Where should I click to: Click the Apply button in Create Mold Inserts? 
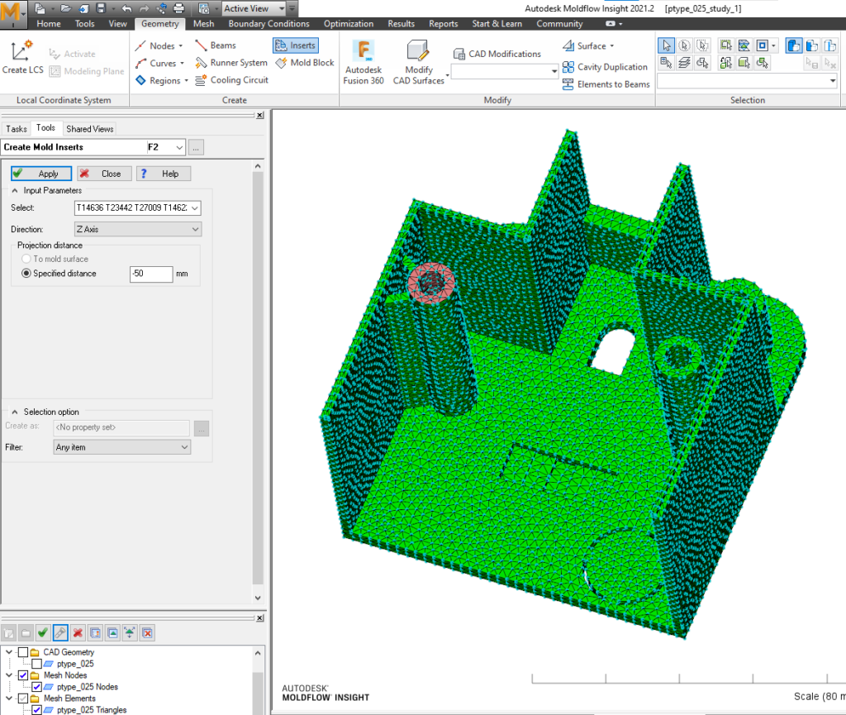point(40,173)
